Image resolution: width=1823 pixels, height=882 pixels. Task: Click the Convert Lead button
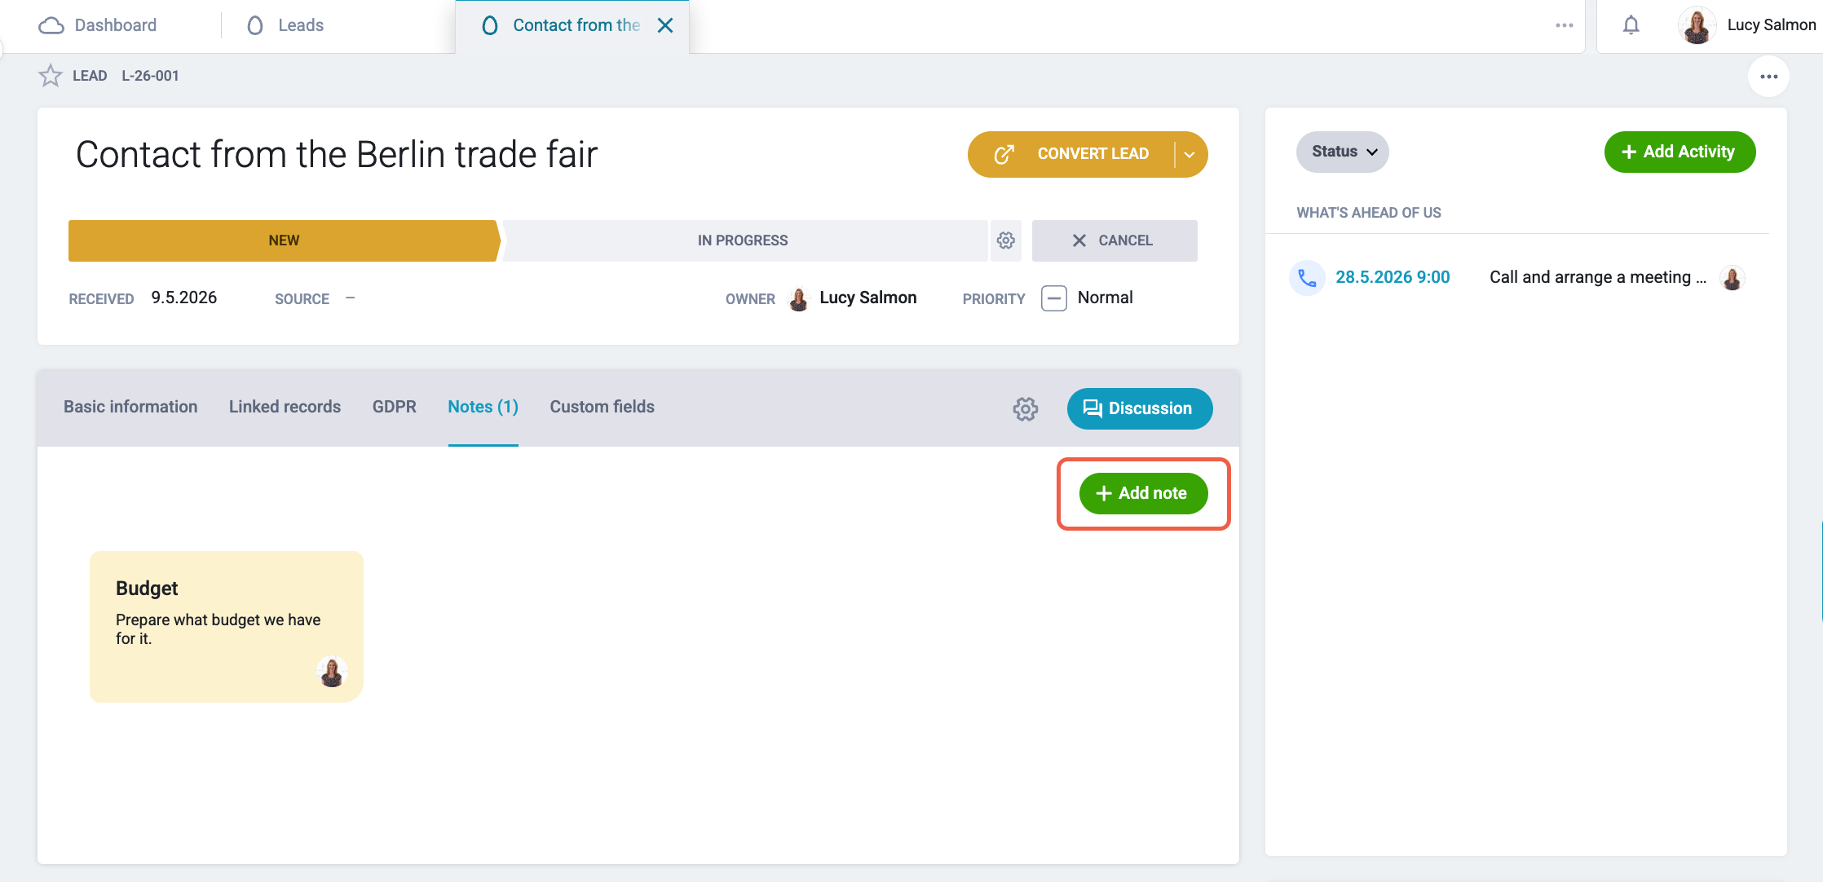pos(1071,154)
